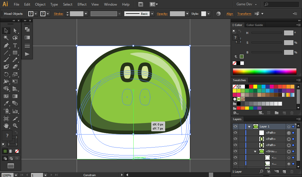This screenshot has width=302, height=177.
Task: Select the Type tool
Action: pos(15,45)
